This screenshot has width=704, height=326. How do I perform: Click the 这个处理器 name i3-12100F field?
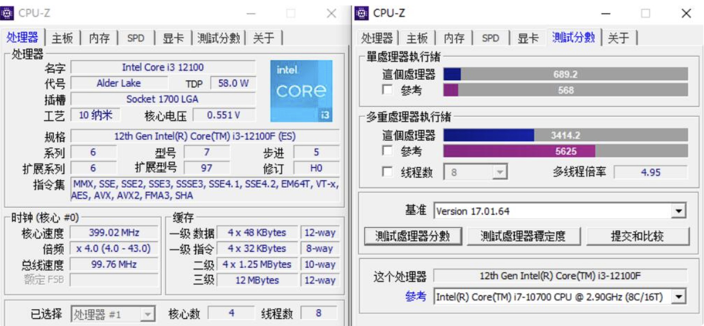tap(560, 276)
